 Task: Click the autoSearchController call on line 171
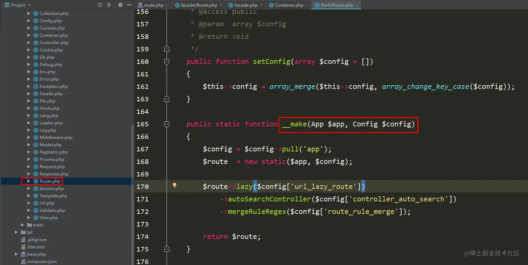coord(269,199)
